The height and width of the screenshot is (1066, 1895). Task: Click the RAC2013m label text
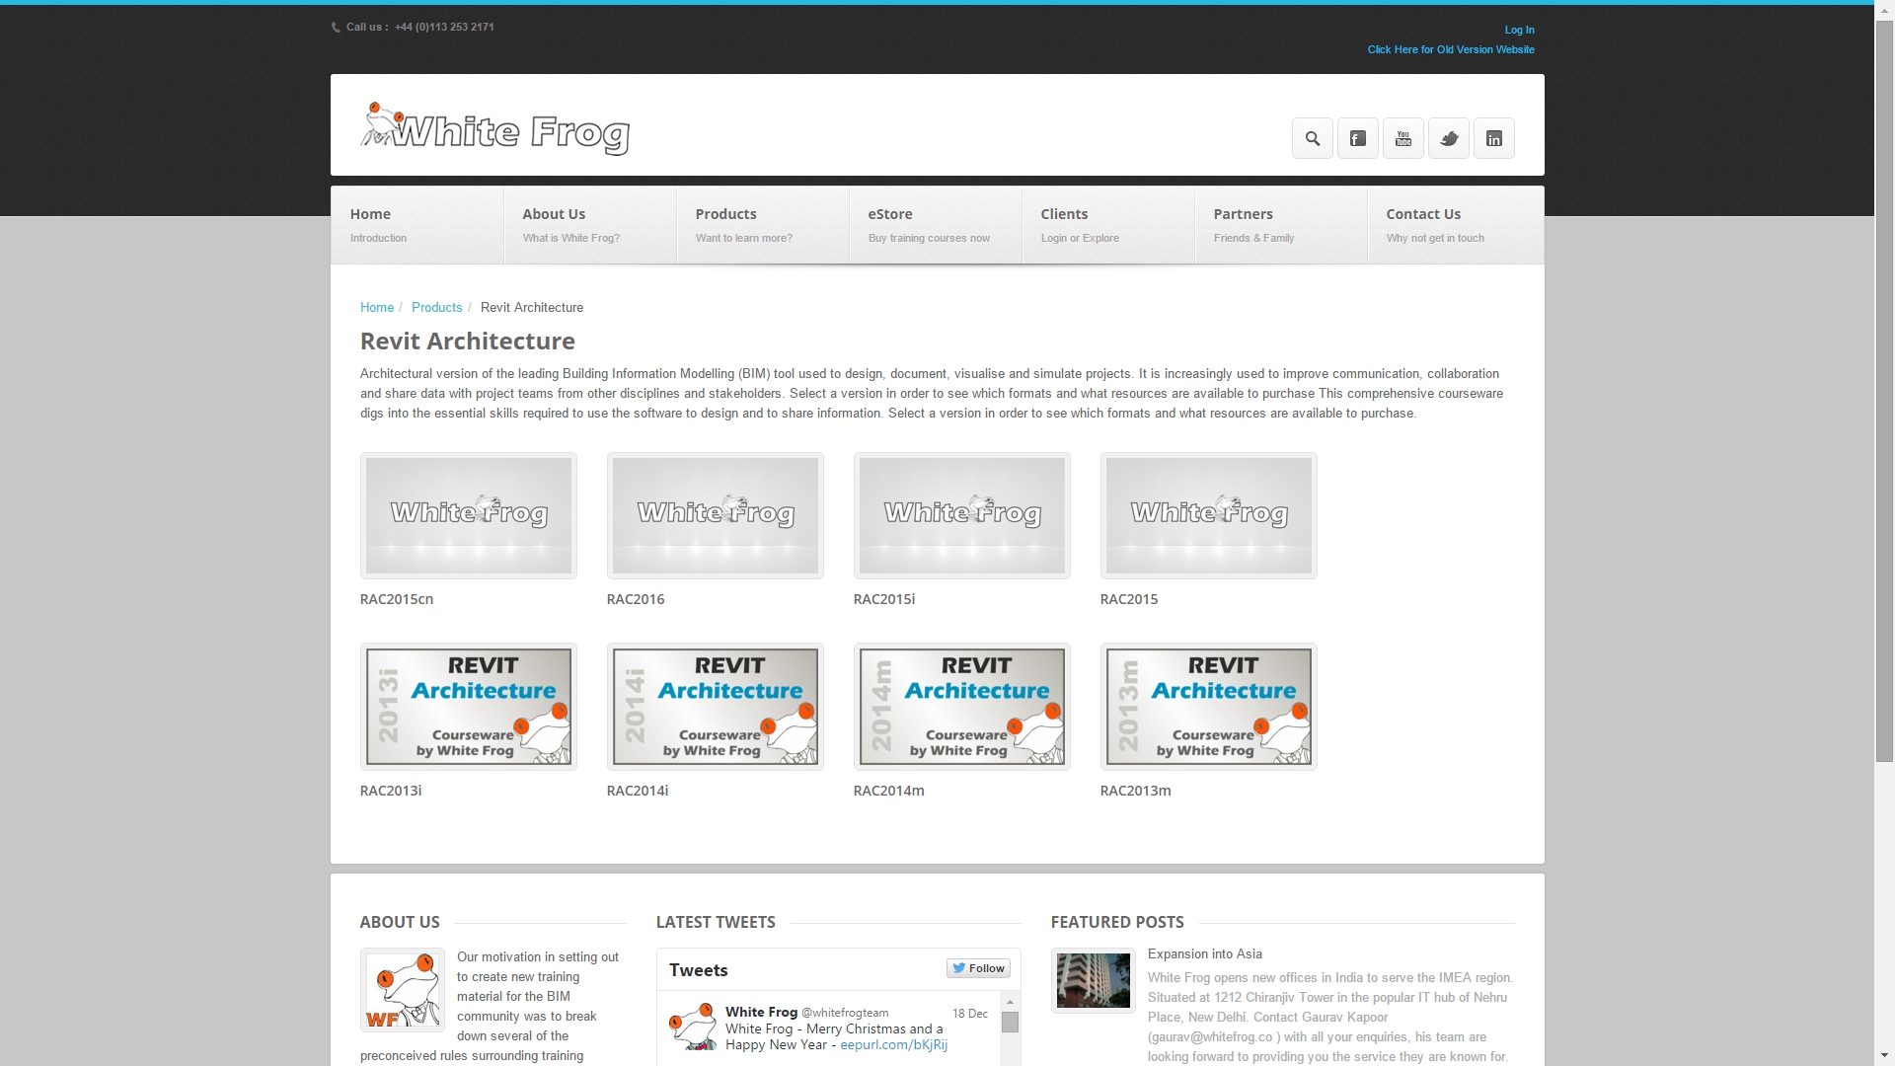[1136, 791]
